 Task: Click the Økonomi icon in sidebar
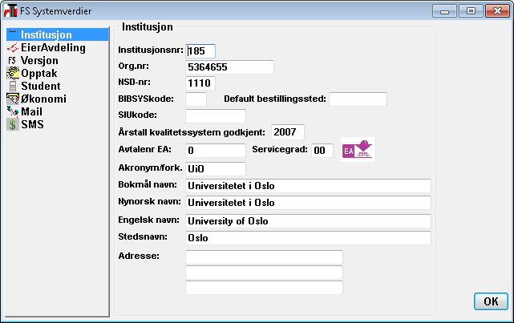pos(13,99)
